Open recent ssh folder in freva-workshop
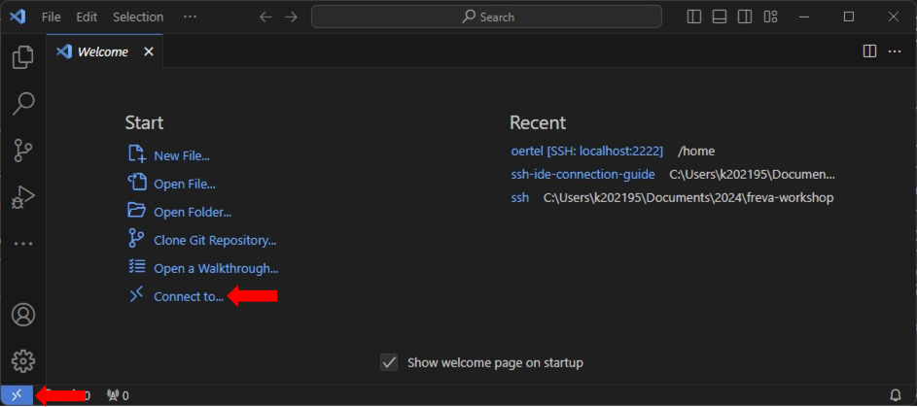917x407 pixels. coord(520,197)
